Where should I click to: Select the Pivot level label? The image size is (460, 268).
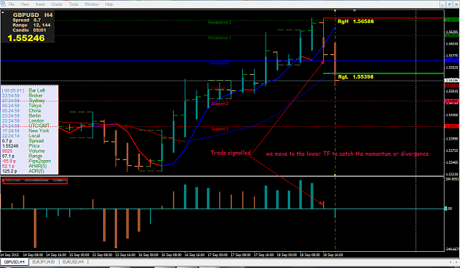pos(219,63)
